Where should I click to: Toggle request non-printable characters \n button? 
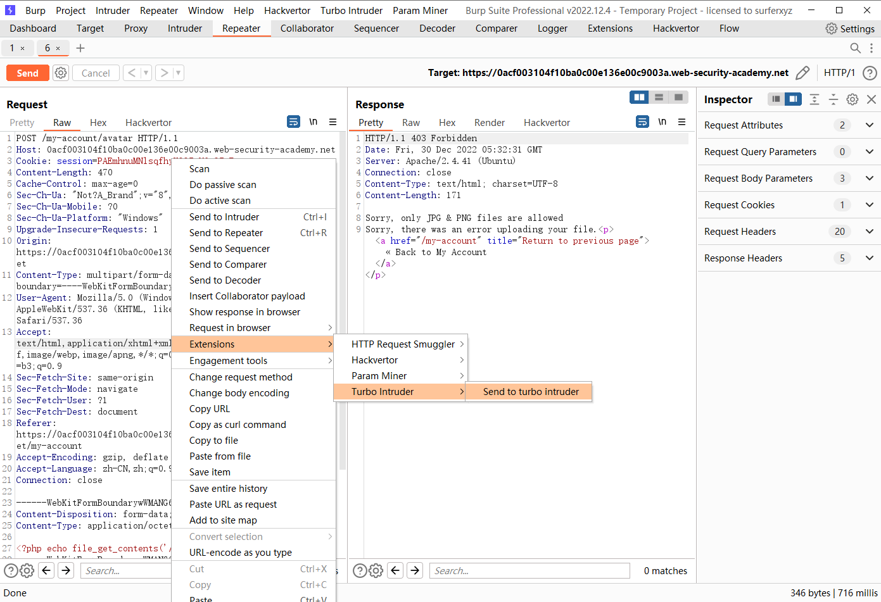(x=314, y=122)
